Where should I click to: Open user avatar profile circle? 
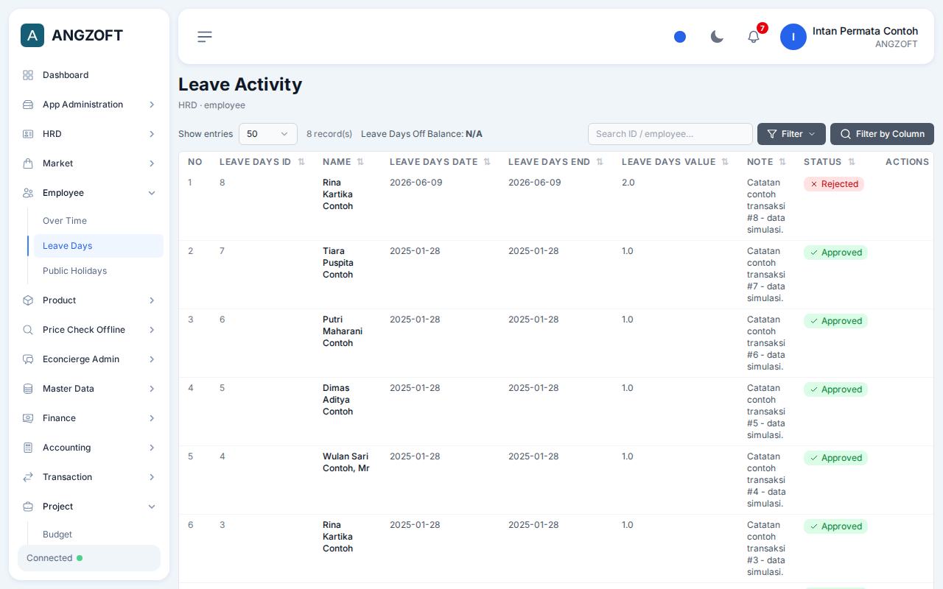point(793,37)
